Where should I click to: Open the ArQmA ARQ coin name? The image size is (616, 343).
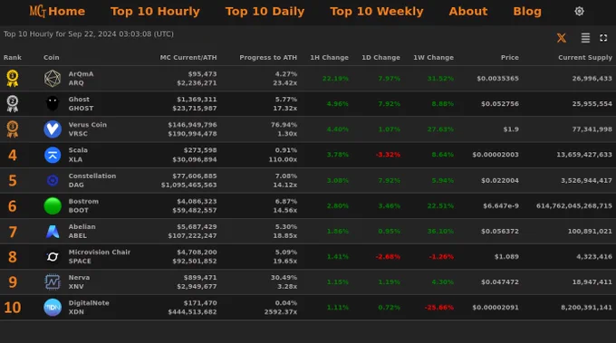click(81, 79)
